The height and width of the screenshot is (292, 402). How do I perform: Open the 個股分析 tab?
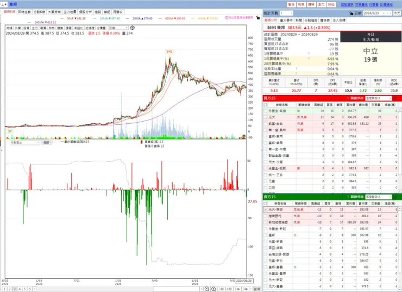85,12
